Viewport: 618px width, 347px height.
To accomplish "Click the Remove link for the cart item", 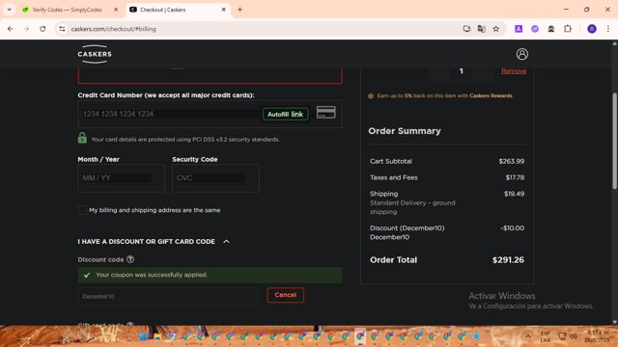I will pos(514,70).
